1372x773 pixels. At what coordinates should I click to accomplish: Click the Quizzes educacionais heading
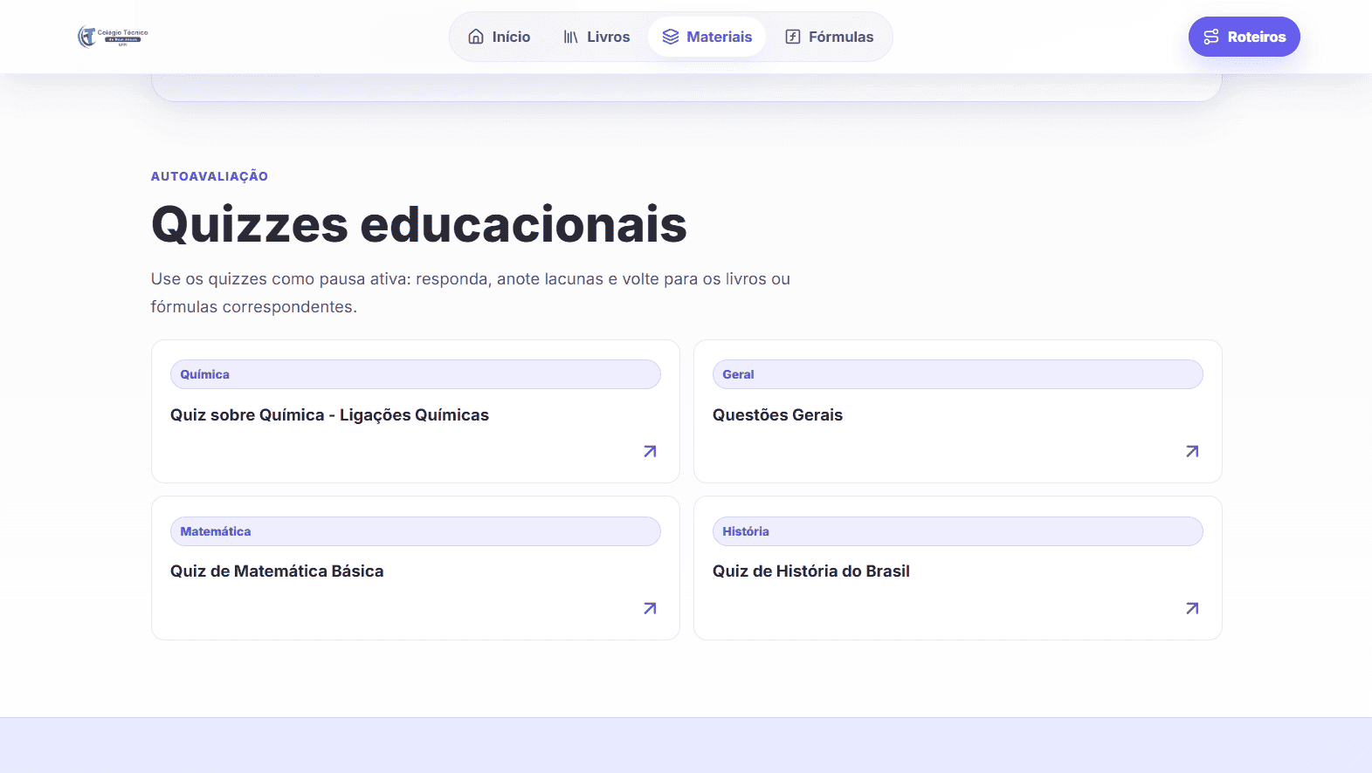pos(419,224)
